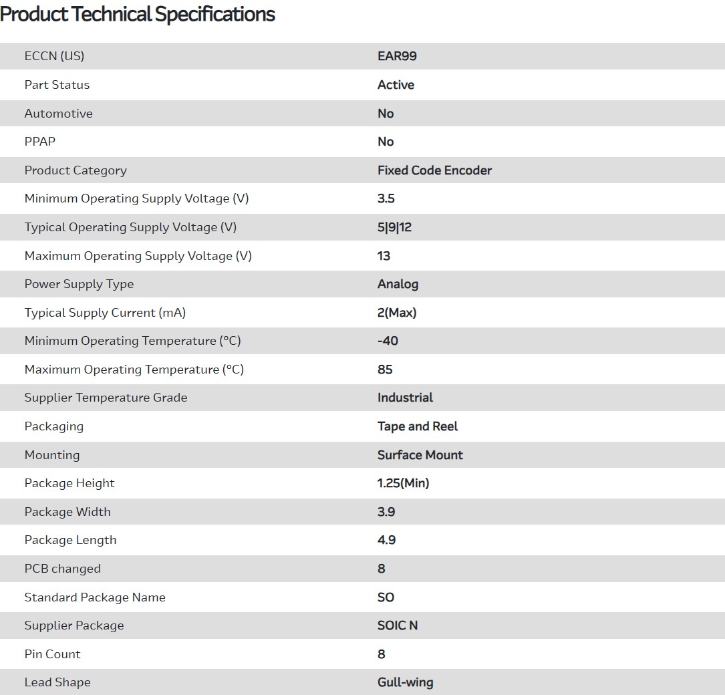This screenshot has width=725, height=695.
Task: Select the PPAP row label
Action: click(40, 142)
